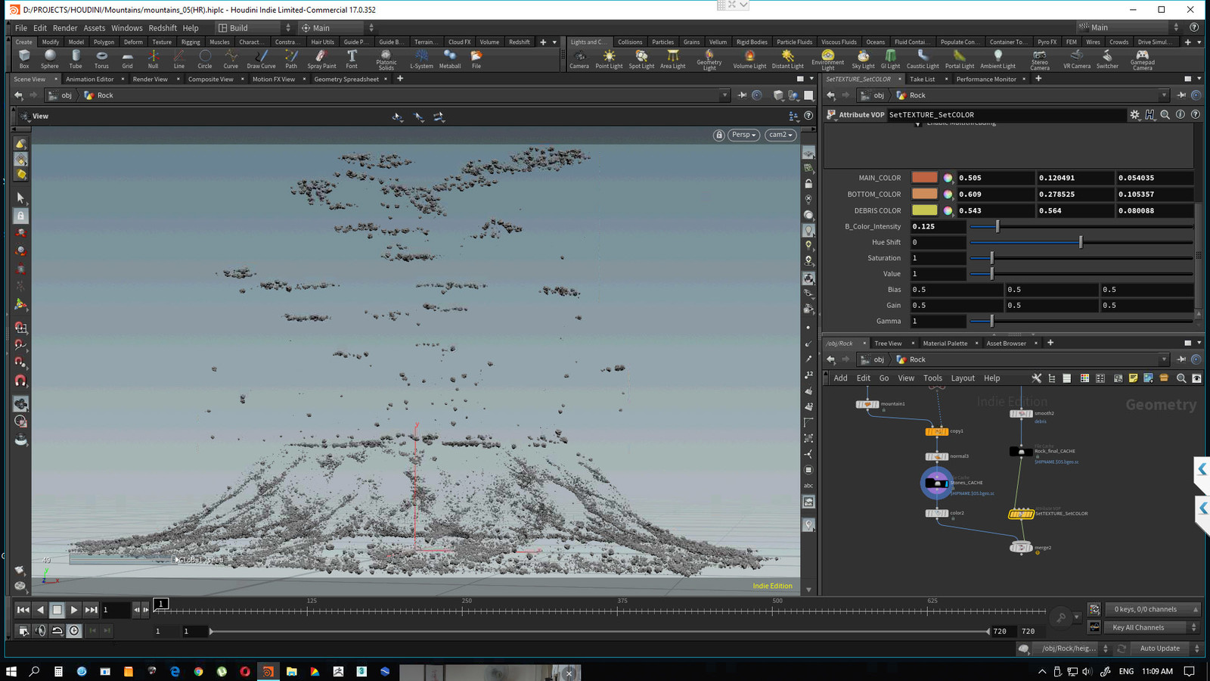The width and height of the screenshot is (1210, 681).
Task: Toggle real time playback clock button
Action: coord(74,631)
